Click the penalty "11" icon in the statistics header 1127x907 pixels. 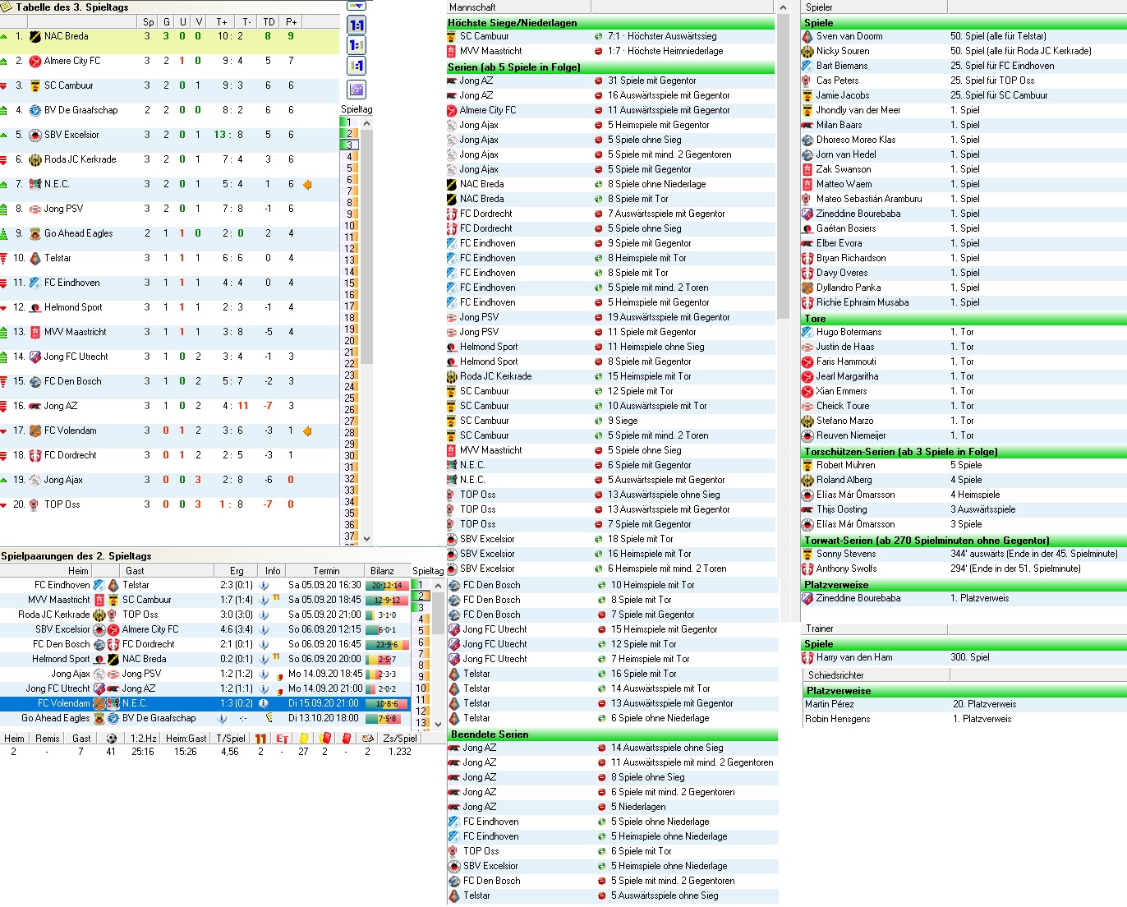(260, 739)
